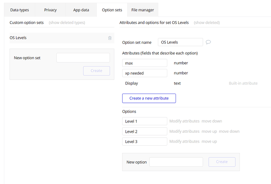Open the Privacy tab
Screen dimensions: 271x184
pos(50,10)
